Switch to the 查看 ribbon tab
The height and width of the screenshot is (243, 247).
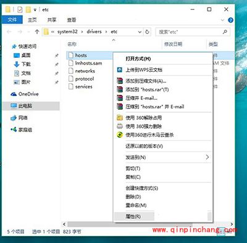72,20
